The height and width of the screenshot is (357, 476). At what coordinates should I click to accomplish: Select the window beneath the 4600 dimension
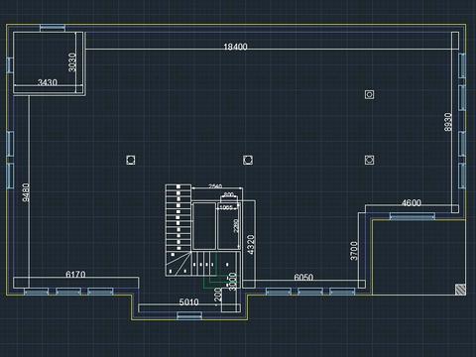pyautogui.click(x=413, y=216)
